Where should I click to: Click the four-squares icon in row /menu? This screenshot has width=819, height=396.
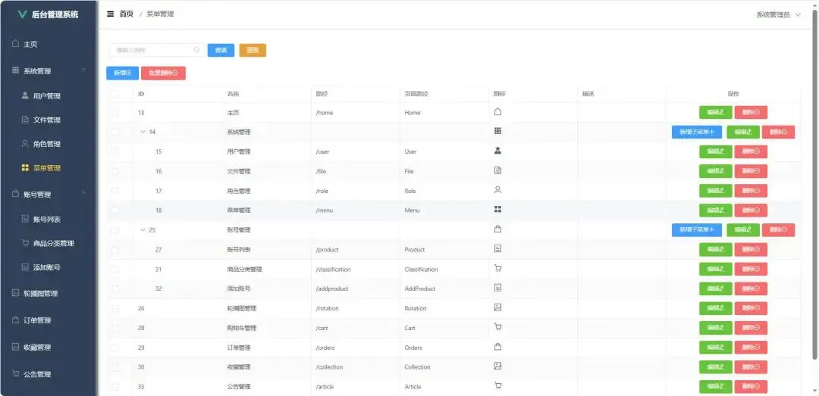point(497,209)
